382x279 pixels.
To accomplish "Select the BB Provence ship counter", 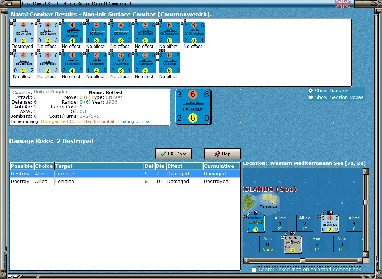I will click(x=48, y=63).
